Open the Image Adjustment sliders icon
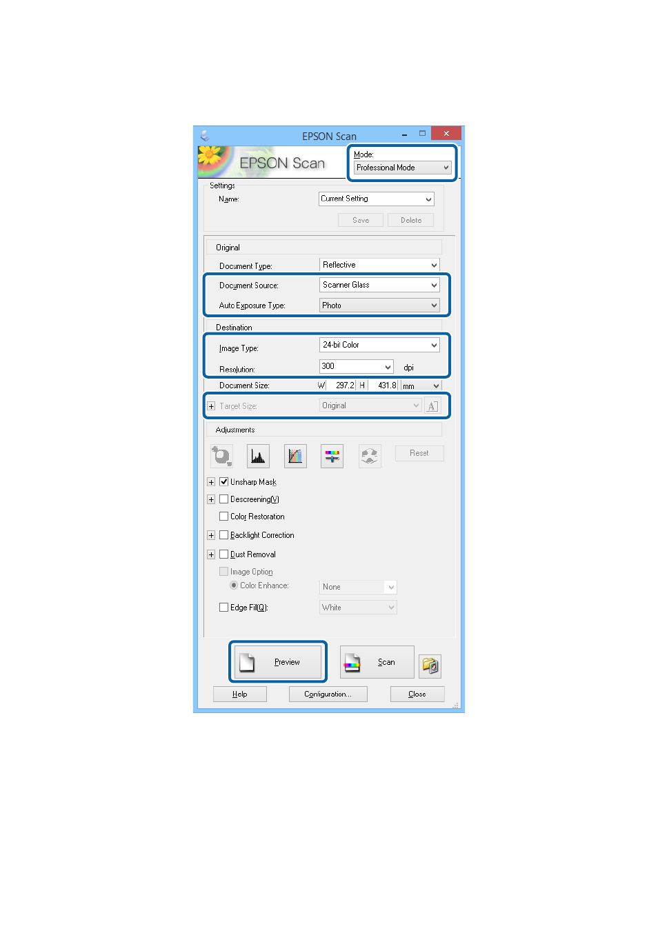The width and height of the screenshot is (658, 931). coord(332,456)
